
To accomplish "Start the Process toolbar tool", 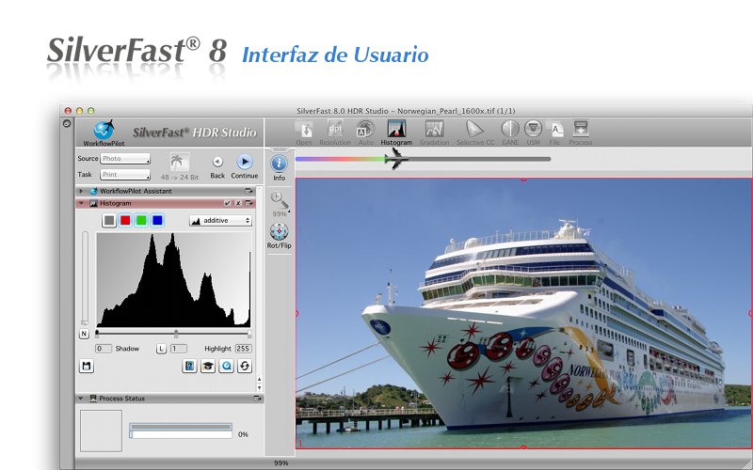I will pos(580,129).
